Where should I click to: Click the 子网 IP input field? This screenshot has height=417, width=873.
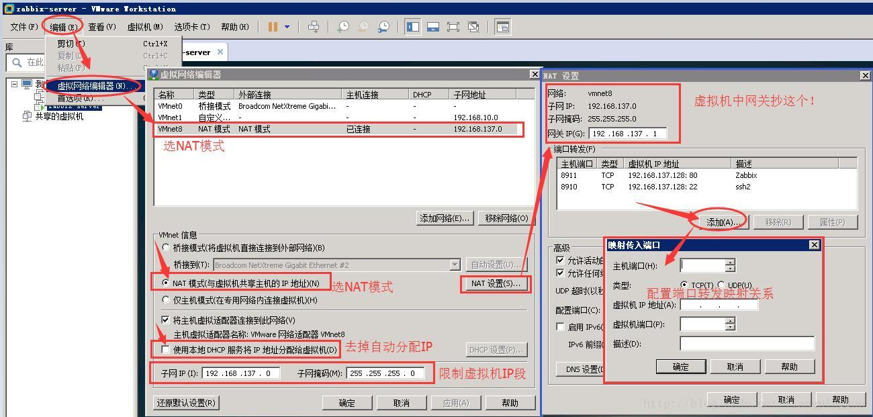tap(241, 373)
